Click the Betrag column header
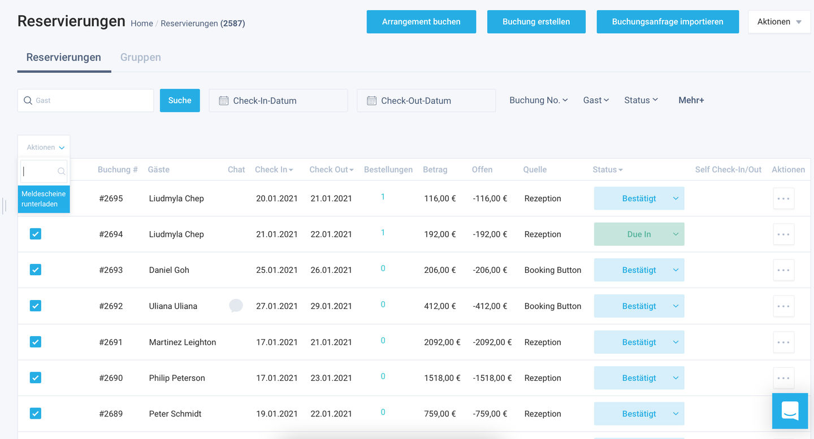The width and height of the screenshot is (814, 439). pos(435,169)
